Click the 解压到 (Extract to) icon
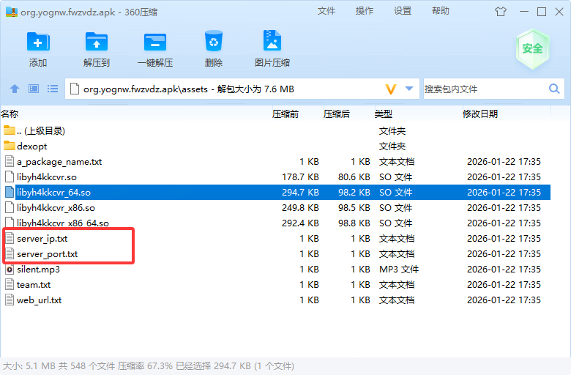Viewport: 571px width, 375px height. pos(97,42)
